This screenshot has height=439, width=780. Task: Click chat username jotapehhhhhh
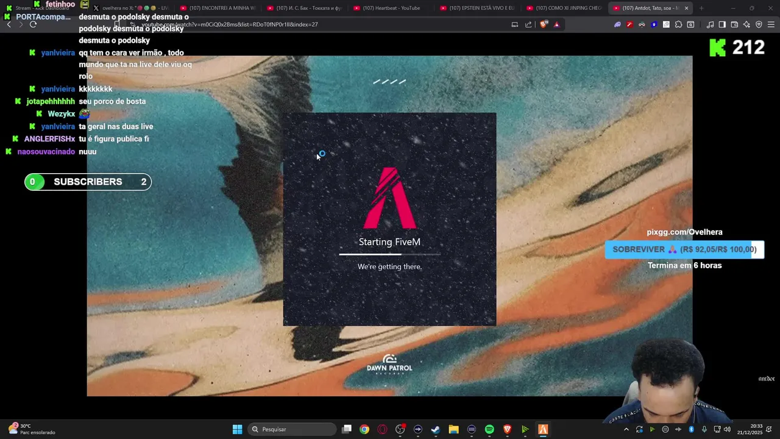(51, 101)
